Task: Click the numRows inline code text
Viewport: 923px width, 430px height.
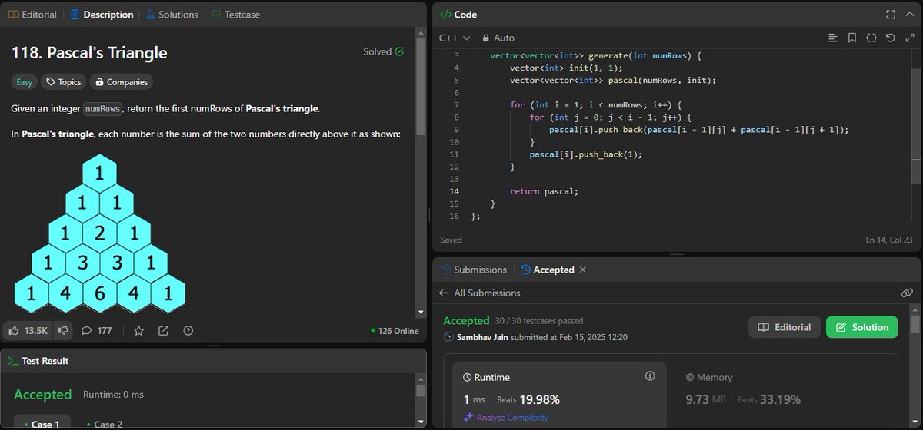Action: pyautogui.click(x=102, y=109)
